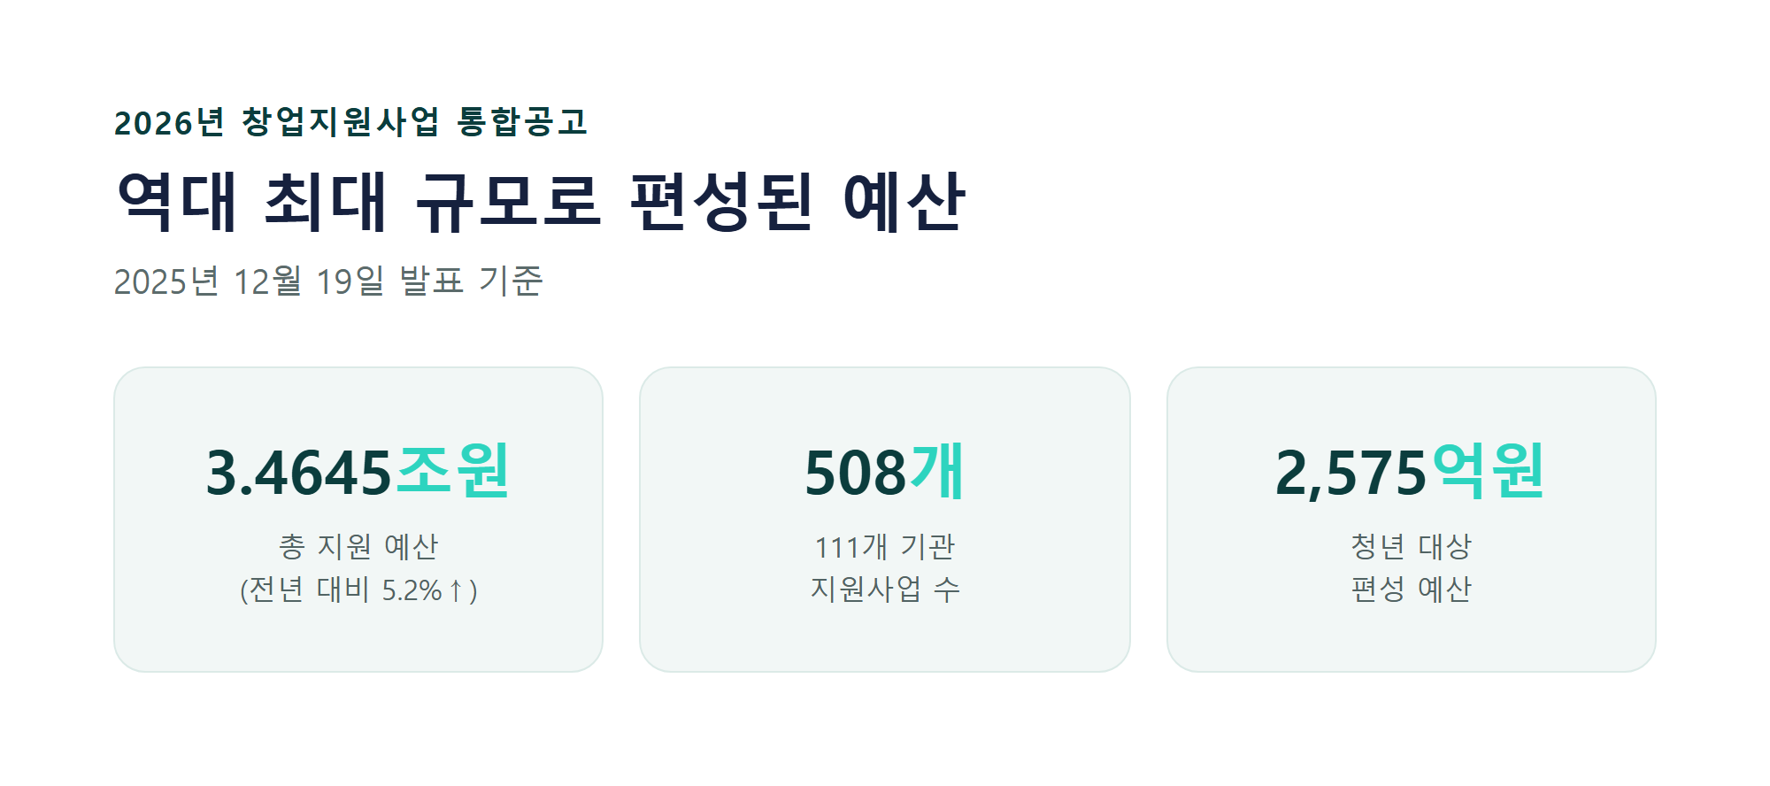Image resolution: width=1770 pixels, height=786 pixels.
Task: Click the date line 2025년 12월 19일 발표 기준
Action: (328, 281)
